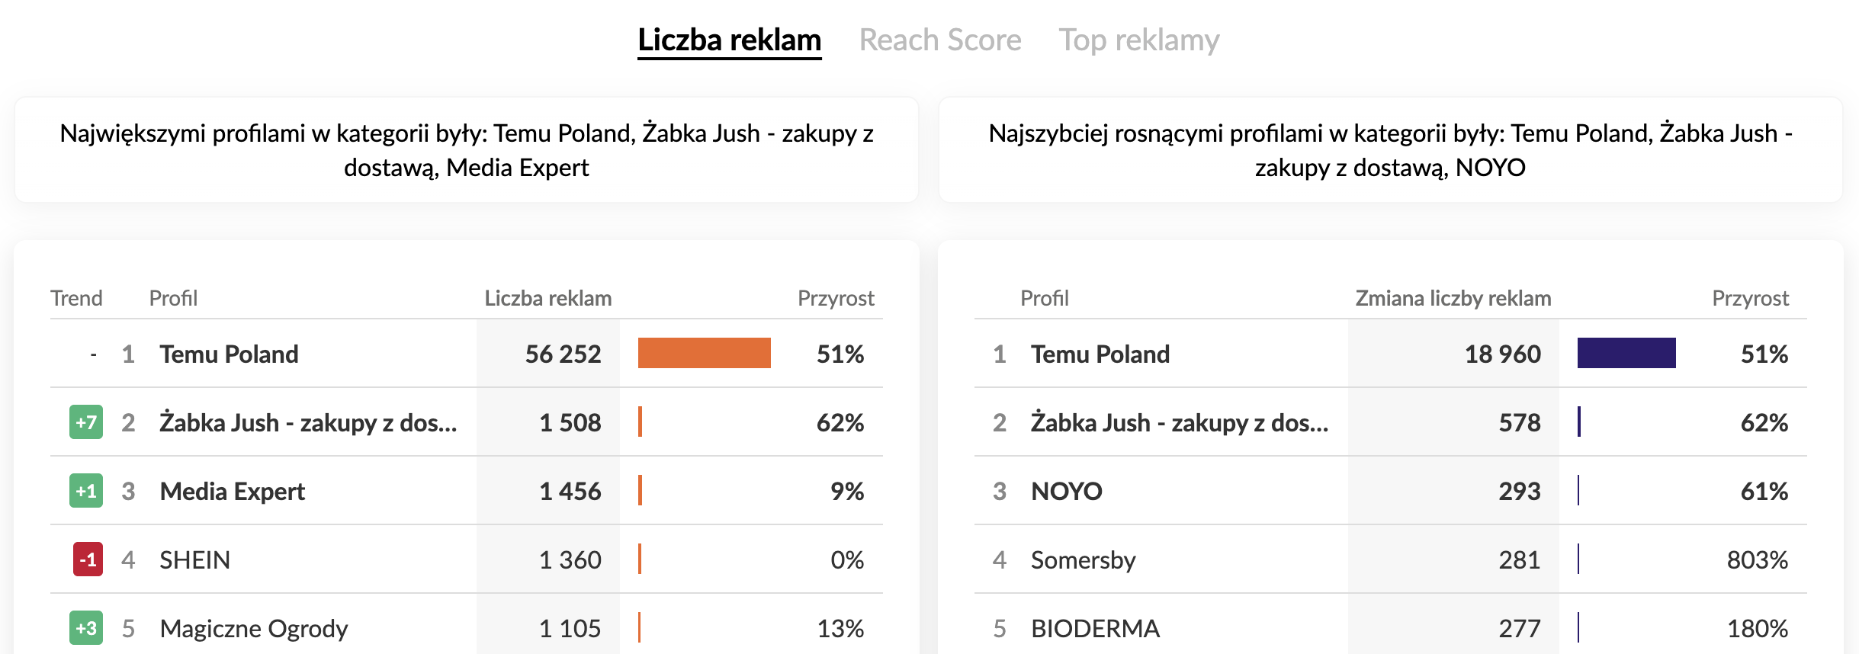Select SHEIN in the profile ranking
The width and height of the screenshot is (1859, 654).
click(x=194, y=560)
